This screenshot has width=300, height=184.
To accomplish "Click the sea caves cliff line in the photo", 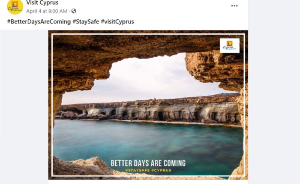I will point(149,111).
